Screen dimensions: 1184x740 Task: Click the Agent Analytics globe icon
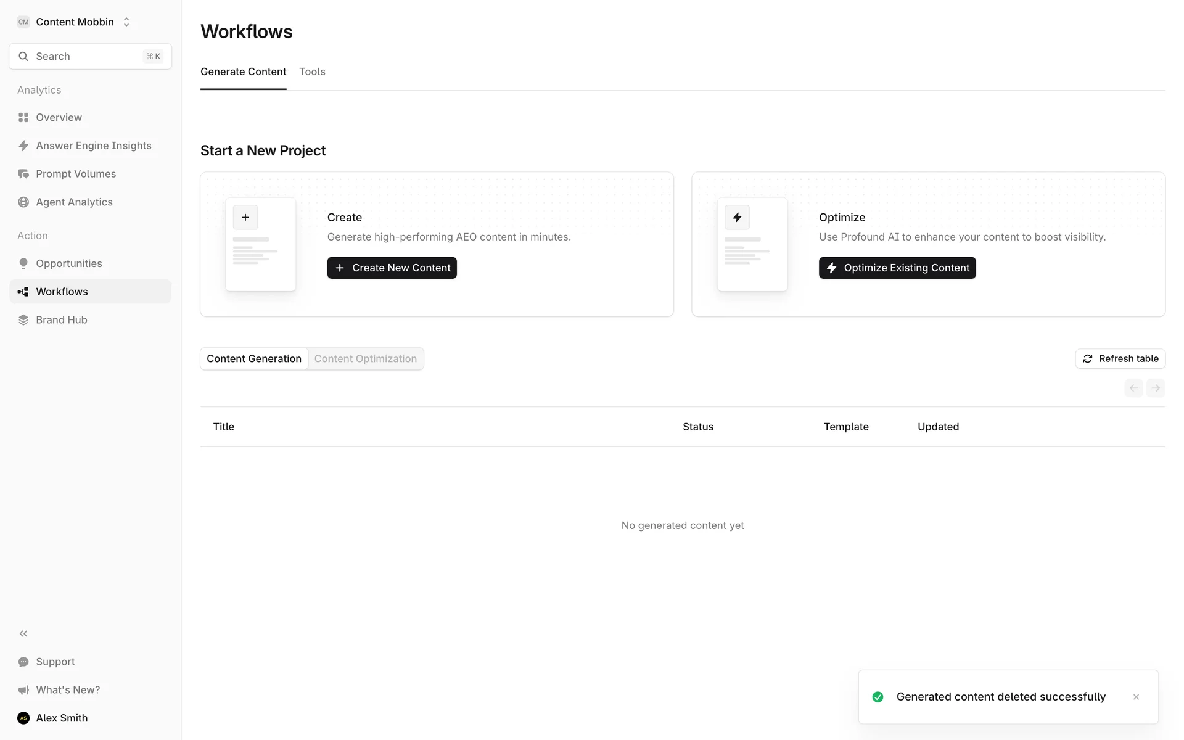pyautogui.click(x=23, y=202)
